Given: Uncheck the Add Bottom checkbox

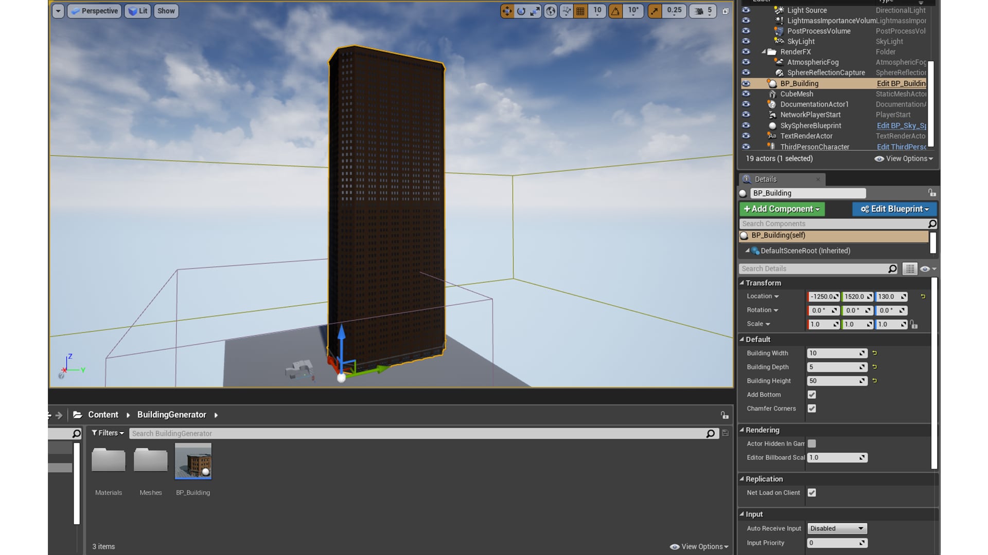Looking at the screenshot, I should [811, 395].
